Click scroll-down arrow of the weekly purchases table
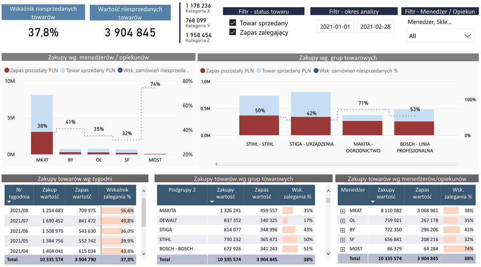Screen dimensions: 481x267 [144, 253]
